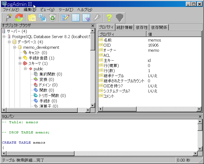The width and height of the screenshot is (204, 164).
Task: Click object browser scroll up arrow
Action: (x=93, y=31)
